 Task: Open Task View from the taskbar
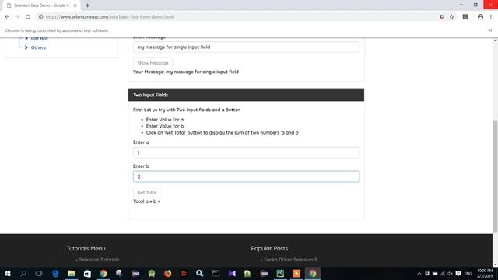point(39,273)
